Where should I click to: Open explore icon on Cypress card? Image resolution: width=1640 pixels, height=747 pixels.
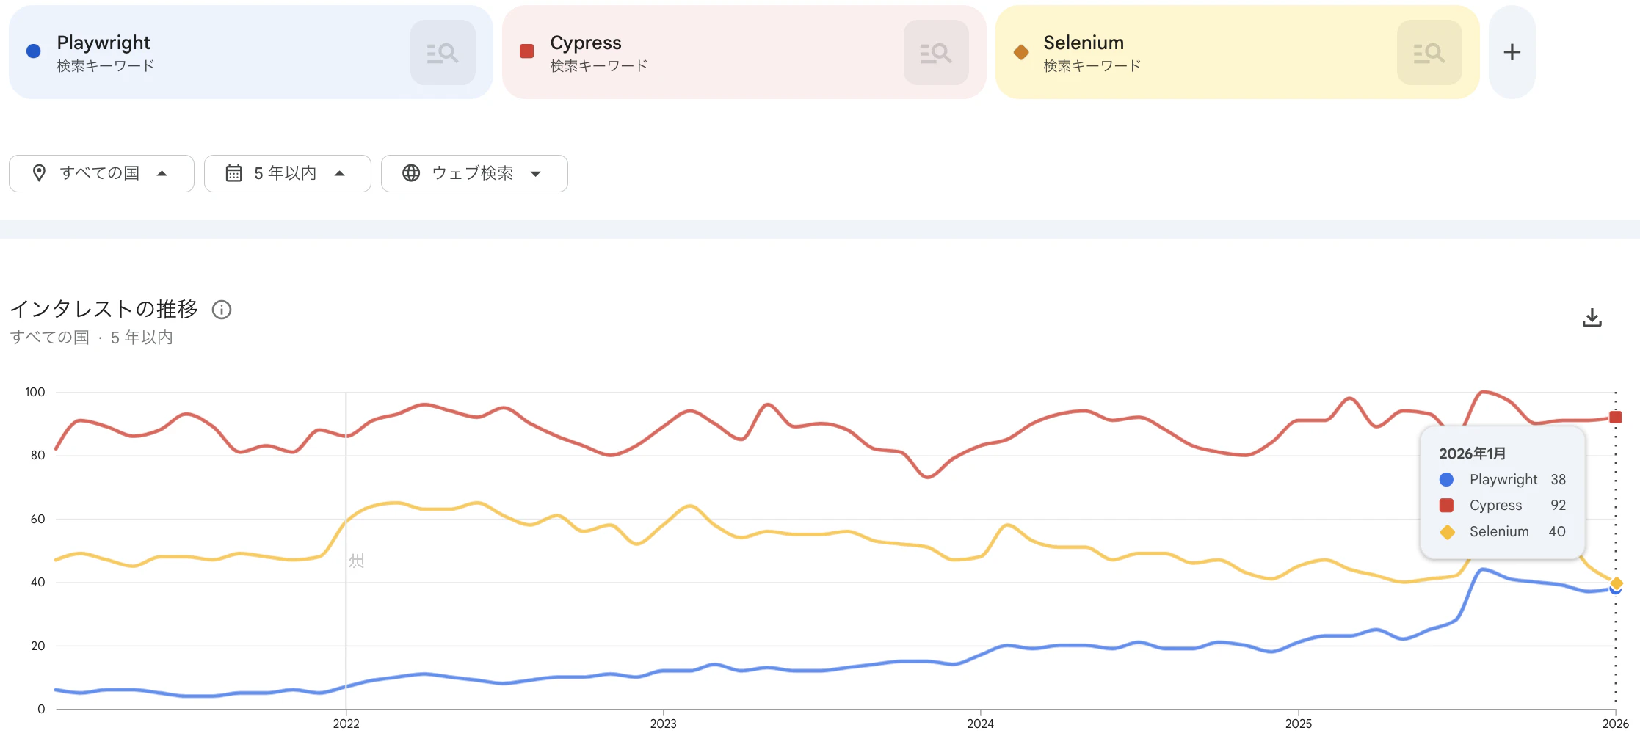(936, 53)
